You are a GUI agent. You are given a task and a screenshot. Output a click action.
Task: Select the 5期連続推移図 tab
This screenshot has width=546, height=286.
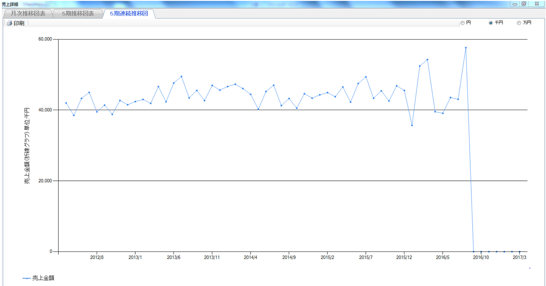(x=129, y=13)
